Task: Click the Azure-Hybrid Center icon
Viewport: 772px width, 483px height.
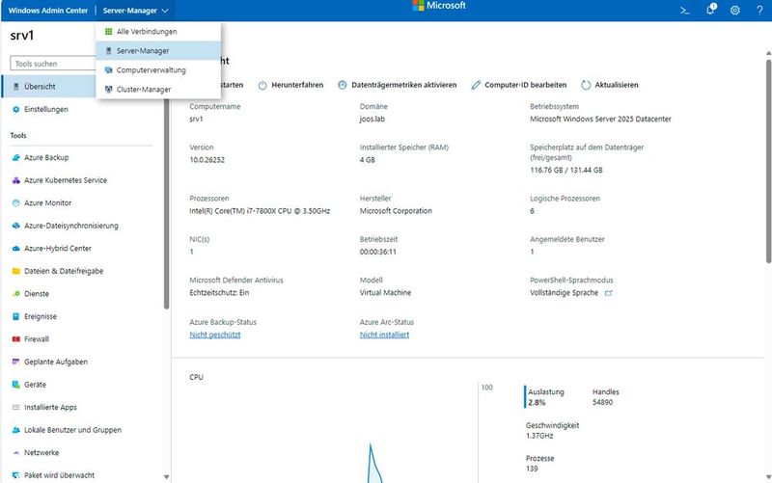Action: click(15, 249)
